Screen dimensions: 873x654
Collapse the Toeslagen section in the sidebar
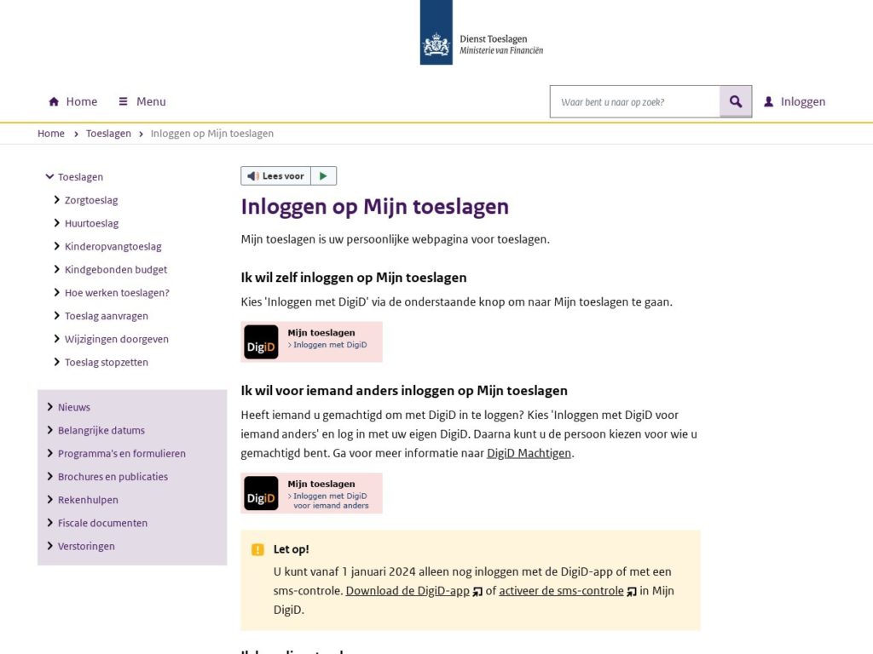(49, 176)
